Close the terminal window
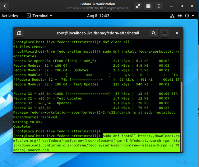 coord(177,33)
